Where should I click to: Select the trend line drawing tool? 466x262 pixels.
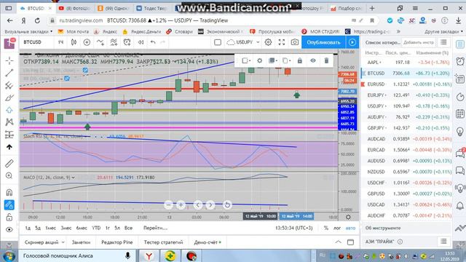[9, 73]
